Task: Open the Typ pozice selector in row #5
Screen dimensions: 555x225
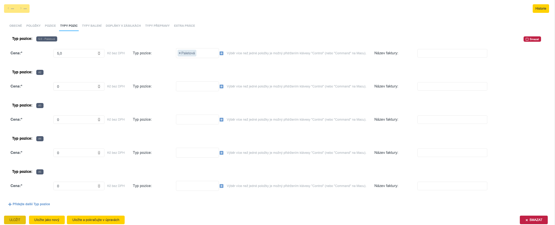Action: [197, 186]
